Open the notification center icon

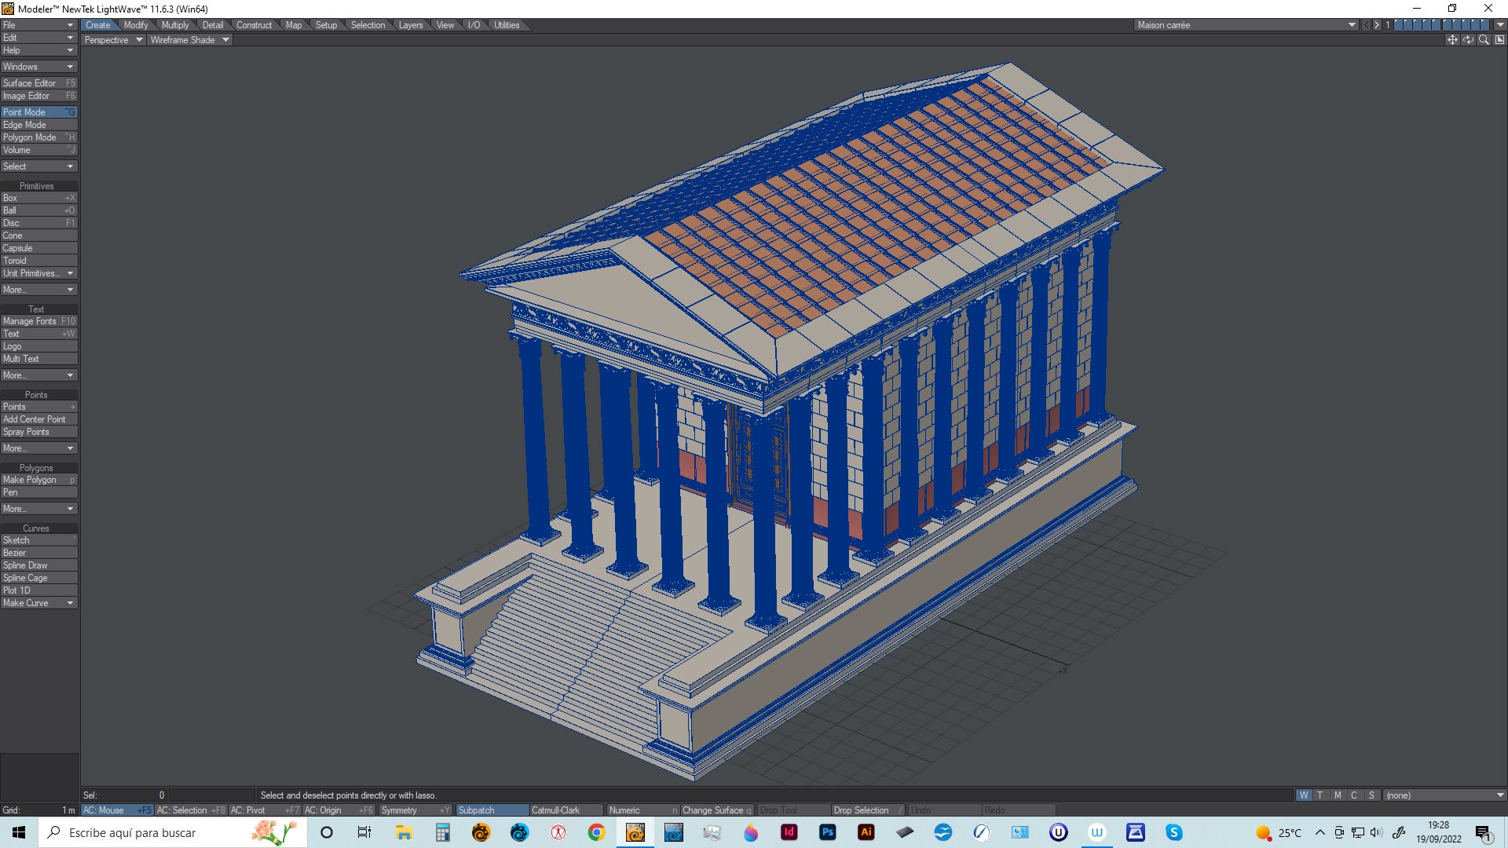[1483, 833]
